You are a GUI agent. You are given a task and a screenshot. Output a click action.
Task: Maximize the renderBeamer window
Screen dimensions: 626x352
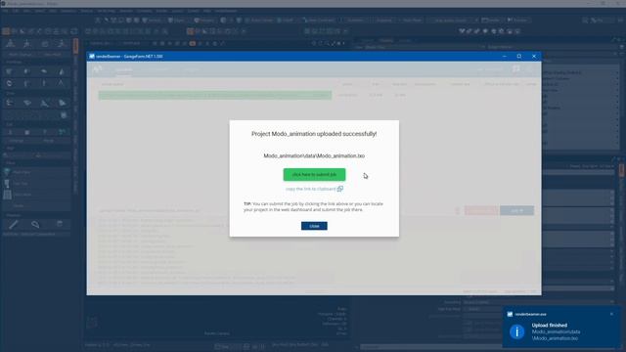[519, 57]
